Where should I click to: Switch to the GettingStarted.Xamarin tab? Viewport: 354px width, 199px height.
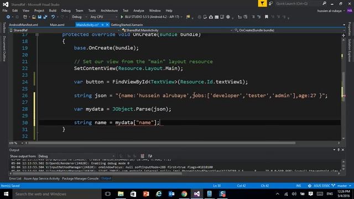pyautogui.click(x=127, y=25)
